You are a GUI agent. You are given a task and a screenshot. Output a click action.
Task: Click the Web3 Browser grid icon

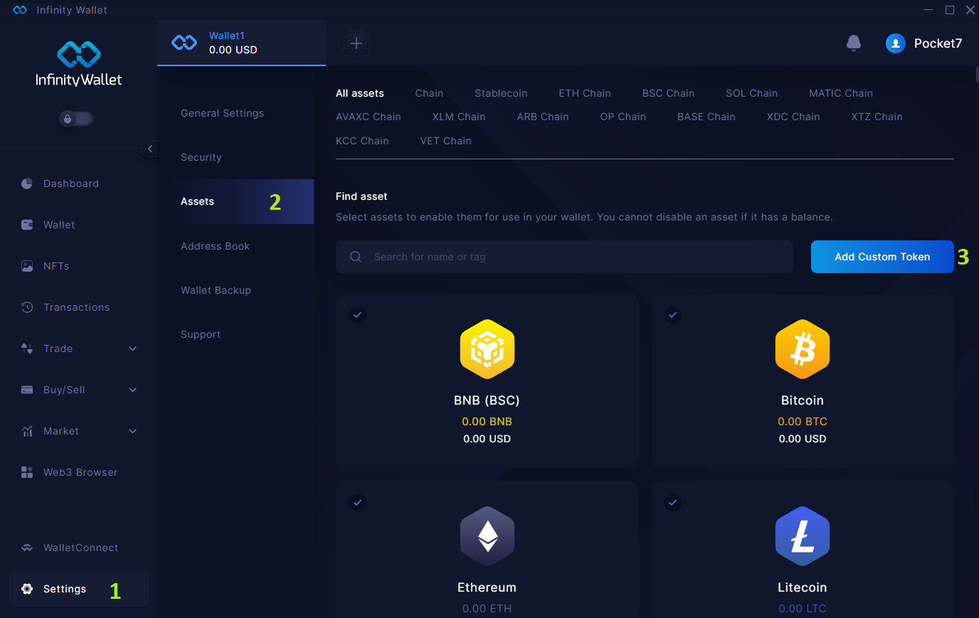(27, 472)
